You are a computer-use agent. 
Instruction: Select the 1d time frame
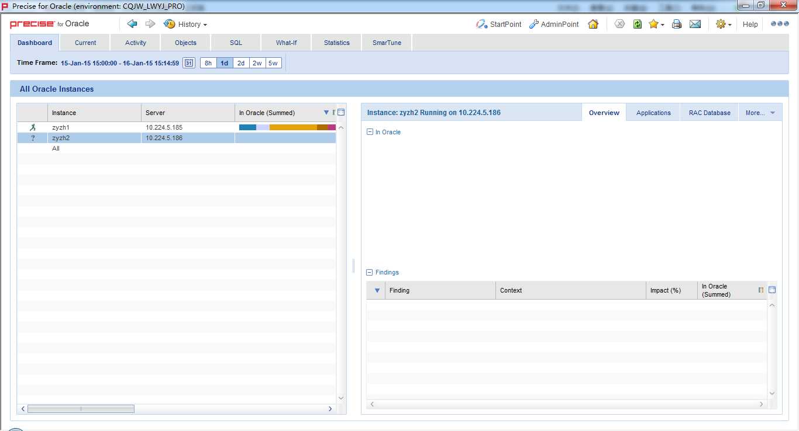(x=225, y=63)
